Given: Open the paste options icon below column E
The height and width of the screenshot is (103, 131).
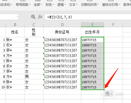Looking at the screenshot, I should coord(108,94).
